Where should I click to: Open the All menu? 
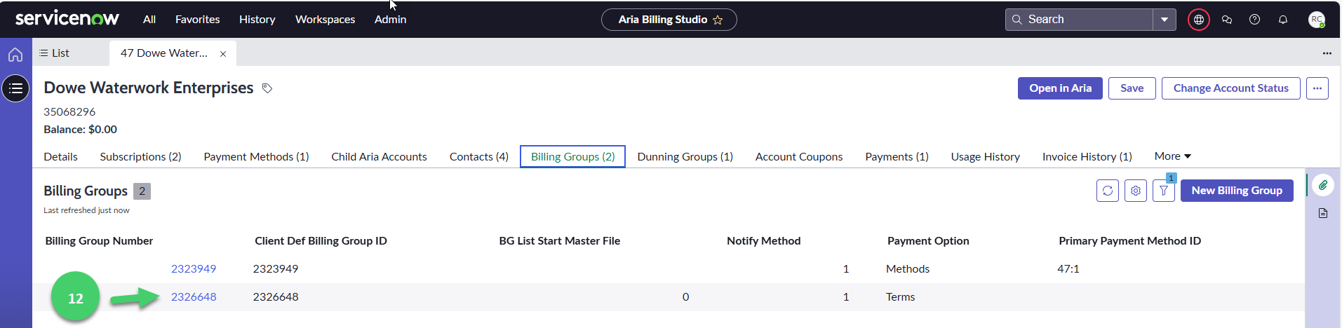click(149, 20)
